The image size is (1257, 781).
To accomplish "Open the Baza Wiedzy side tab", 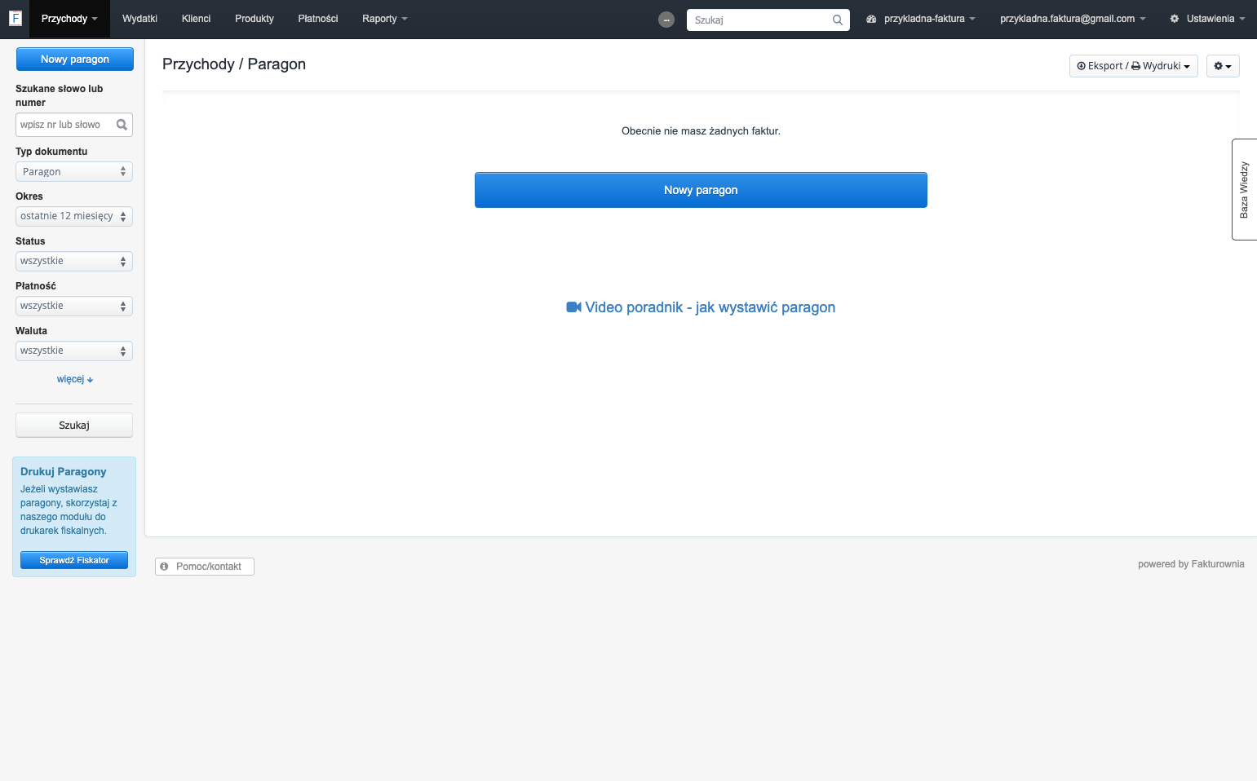I will tap(1244, 189).
